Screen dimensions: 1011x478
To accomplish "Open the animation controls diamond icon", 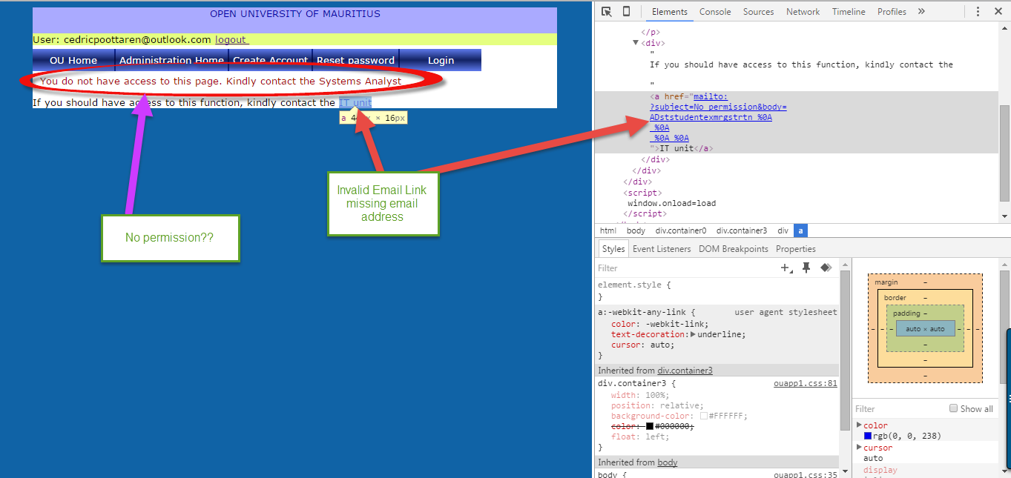I will (x=826, y=268).
